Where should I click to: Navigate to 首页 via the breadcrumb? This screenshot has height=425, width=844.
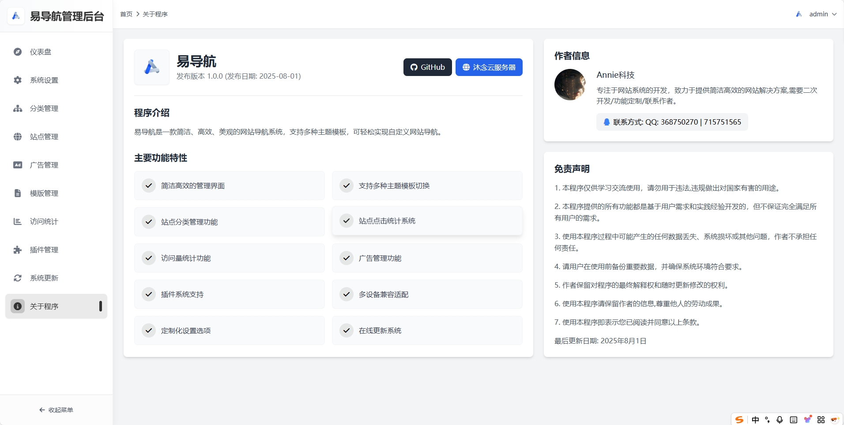coord(126,14)
